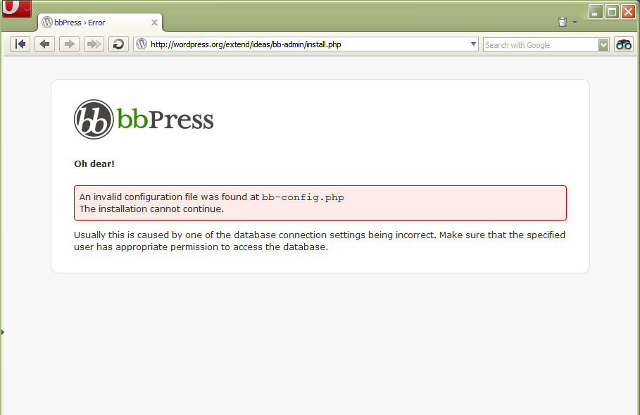Open the search engine dropdown
Screen dimensions: 640x415
(603, 44)
